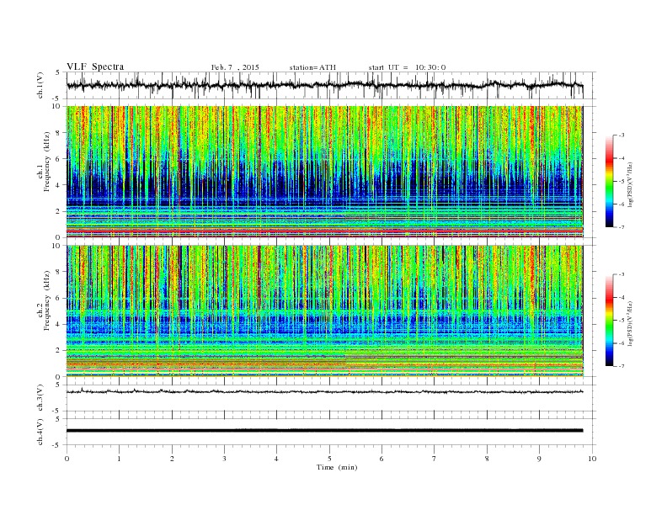Click the "5" tick on time axis
Viewport: 667px width, 515px height.
pos(329,459)
